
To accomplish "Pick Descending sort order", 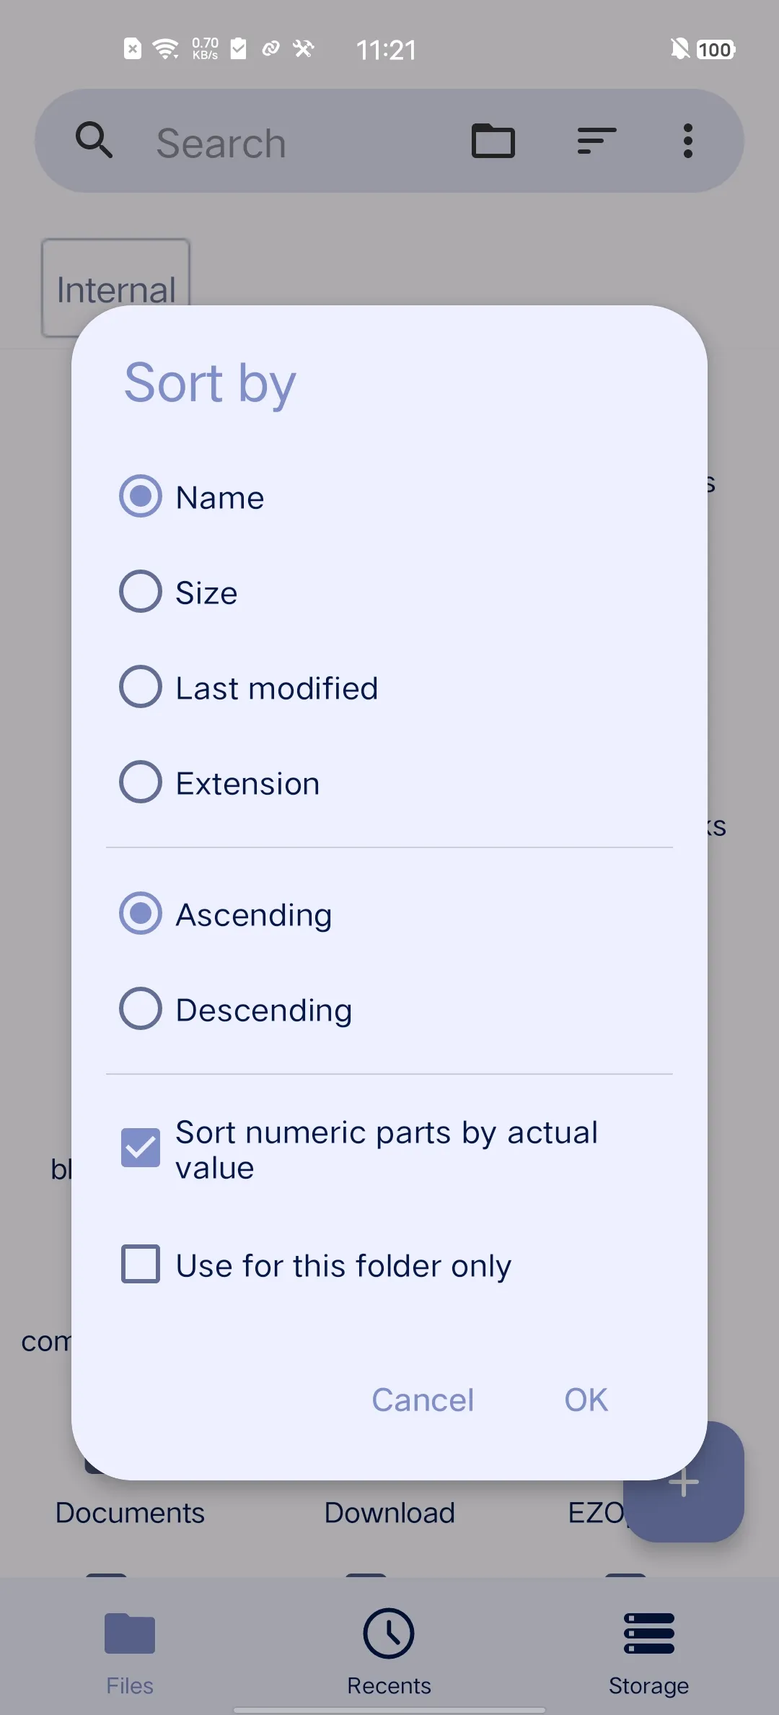I will 141,1009.
